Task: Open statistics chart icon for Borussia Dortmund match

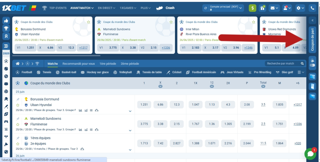Action: [x=80, y=110]
